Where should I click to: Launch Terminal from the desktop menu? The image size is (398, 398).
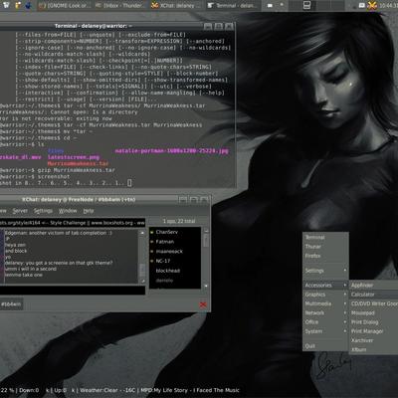(325, 237)
